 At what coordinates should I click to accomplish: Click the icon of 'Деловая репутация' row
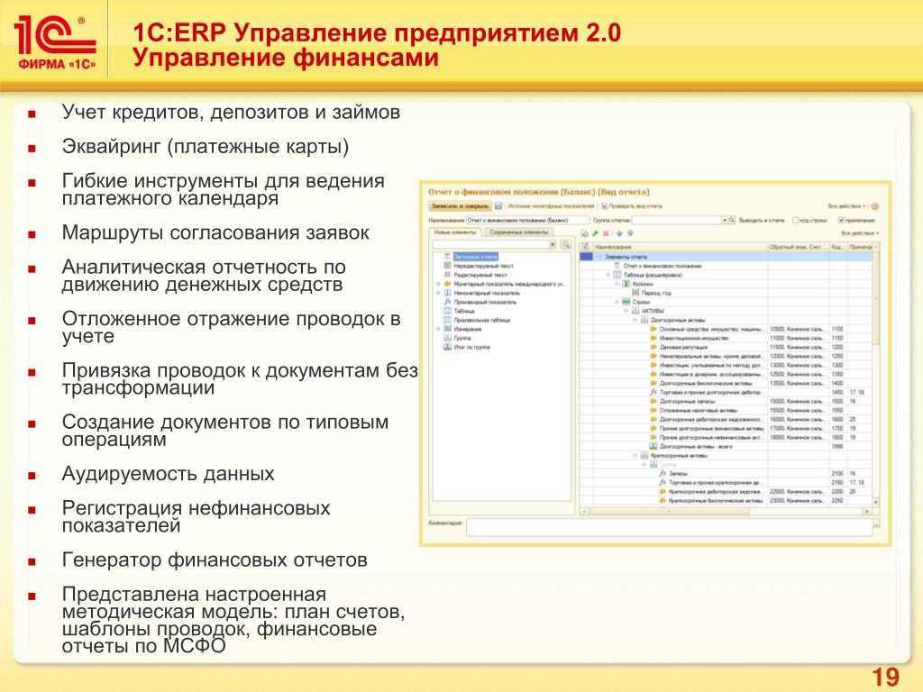(x=653, y=347)
